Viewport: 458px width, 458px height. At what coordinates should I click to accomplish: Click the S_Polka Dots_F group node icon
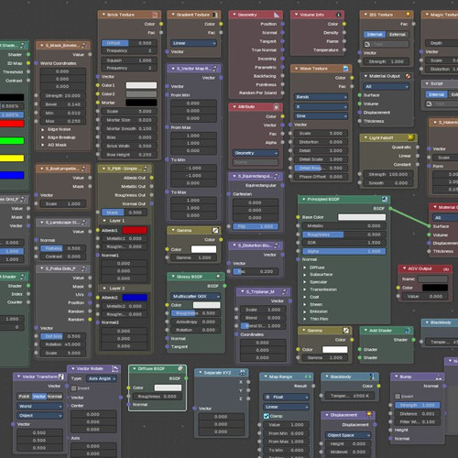(84, 268)
